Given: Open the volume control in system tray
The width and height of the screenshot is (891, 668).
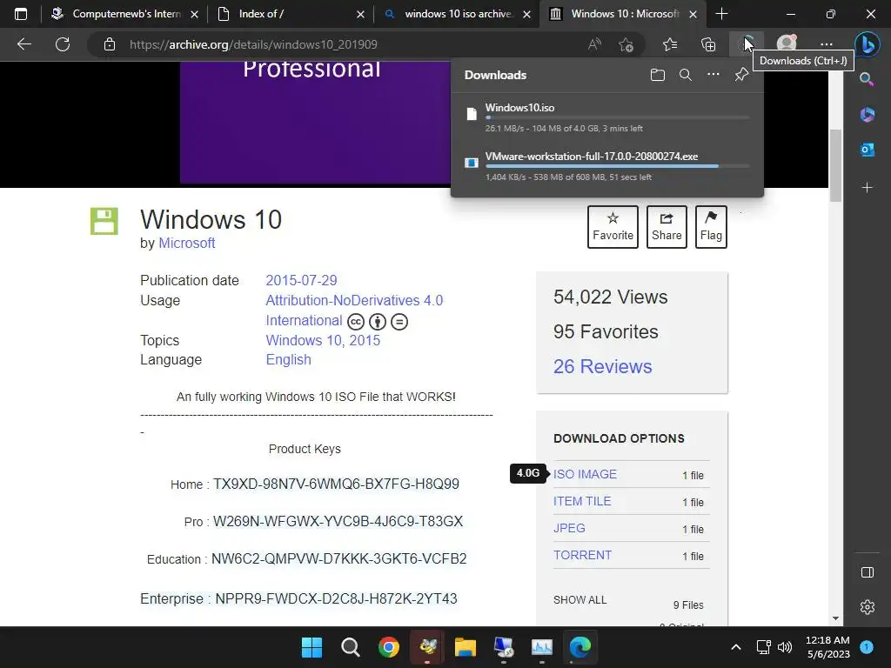Looking at the screenshot, I should [785, 647].
